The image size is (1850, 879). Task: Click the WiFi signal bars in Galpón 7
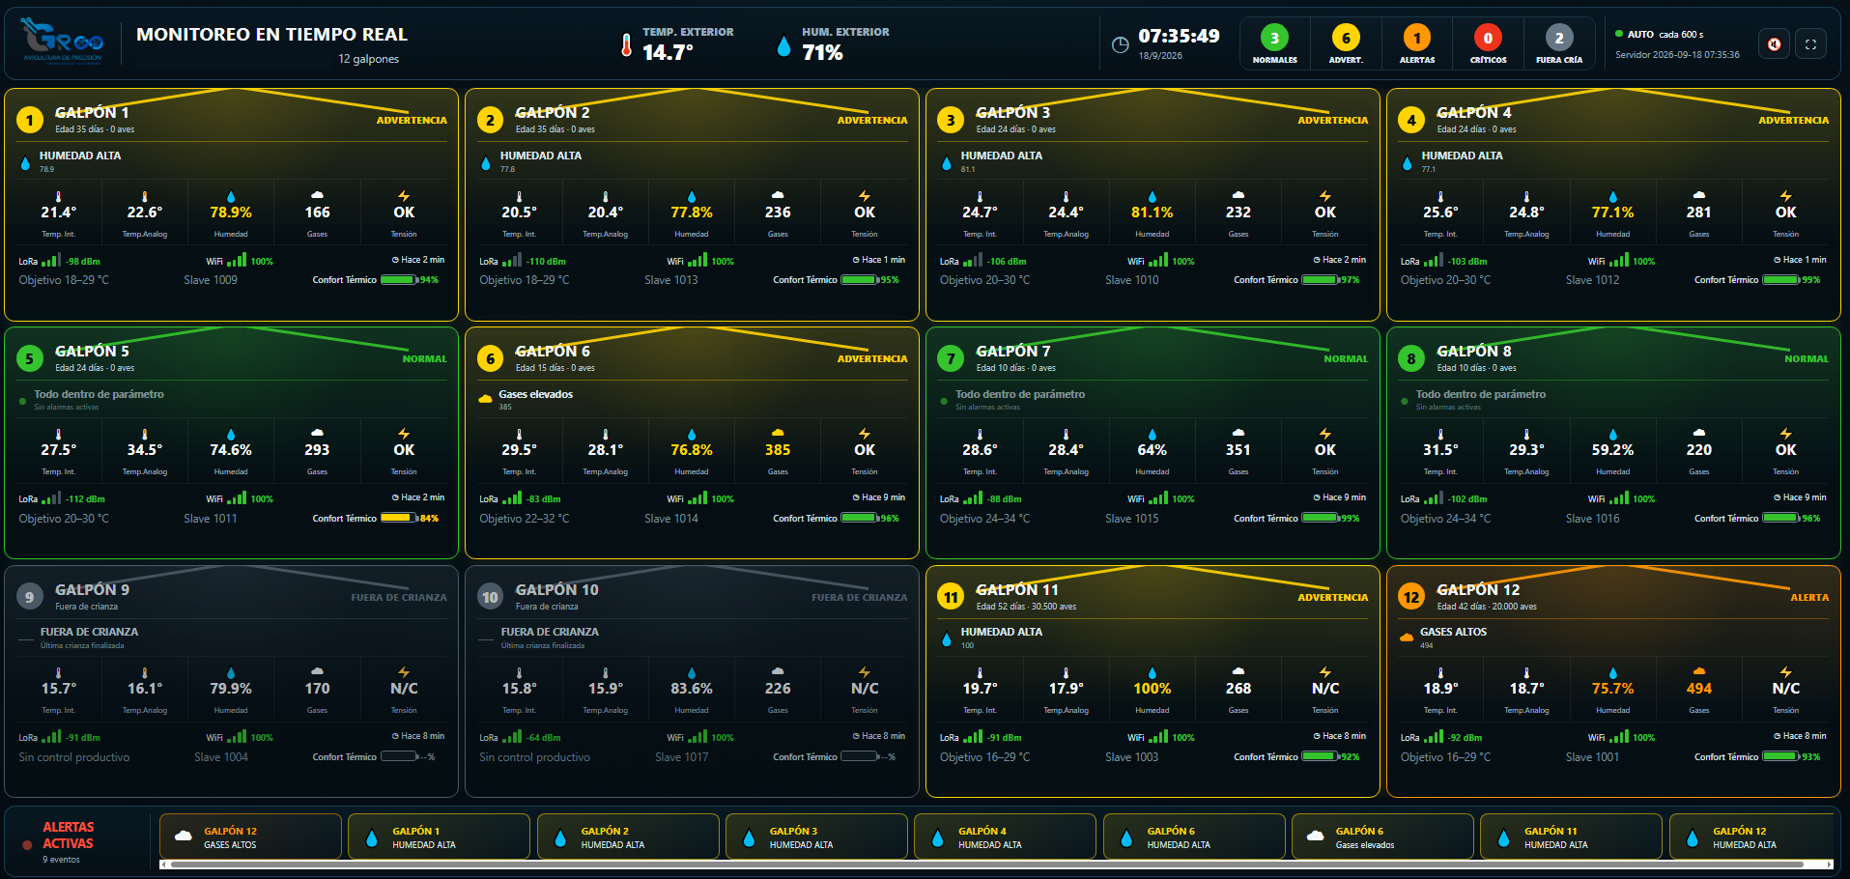pos(1157,498)
